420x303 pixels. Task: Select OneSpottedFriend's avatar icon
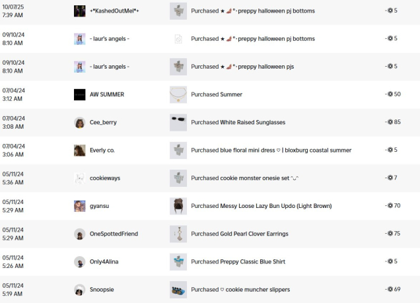(x=79, y=234)
